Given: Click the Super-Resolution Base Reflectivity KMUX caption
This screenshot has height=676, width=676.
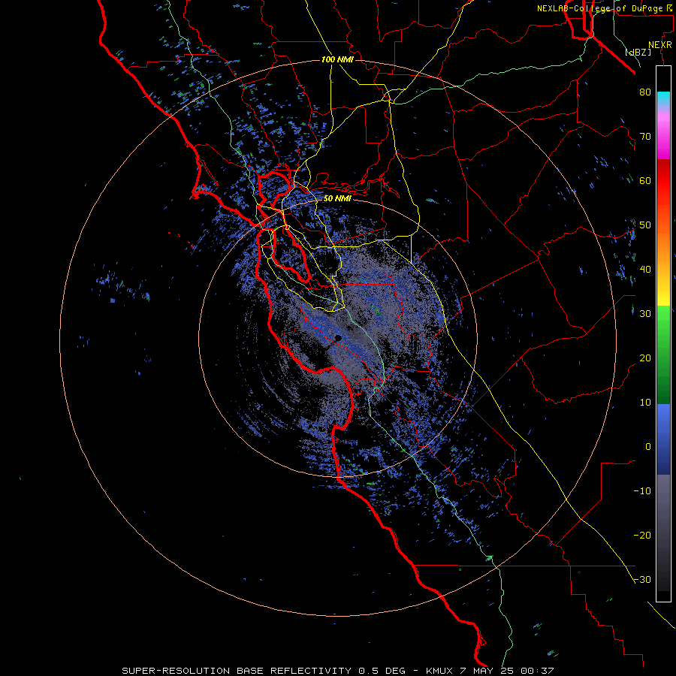Looking at the screenshot, I should click(337, 671).
